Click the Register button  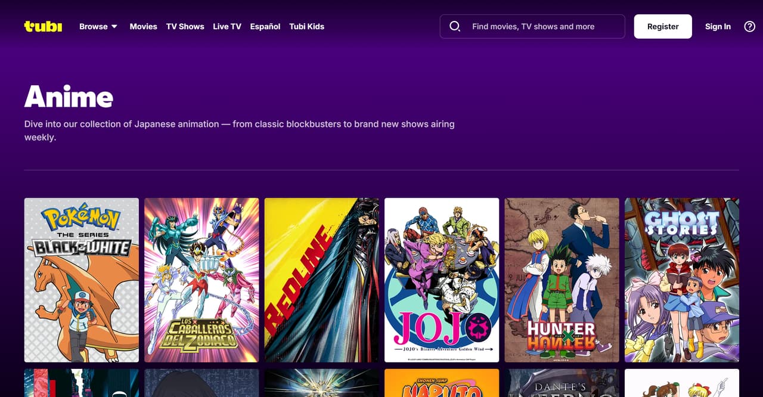pos(663,26)
